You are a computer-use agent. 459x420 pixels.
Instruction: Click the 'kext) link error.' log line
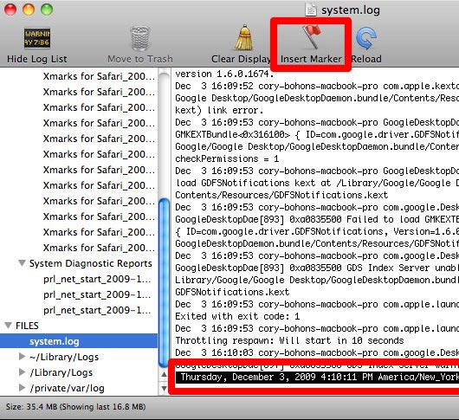[219, 110]
